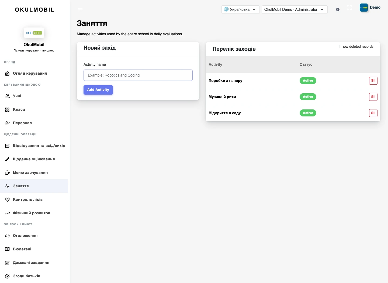Open the Заняття menu item

34,186
